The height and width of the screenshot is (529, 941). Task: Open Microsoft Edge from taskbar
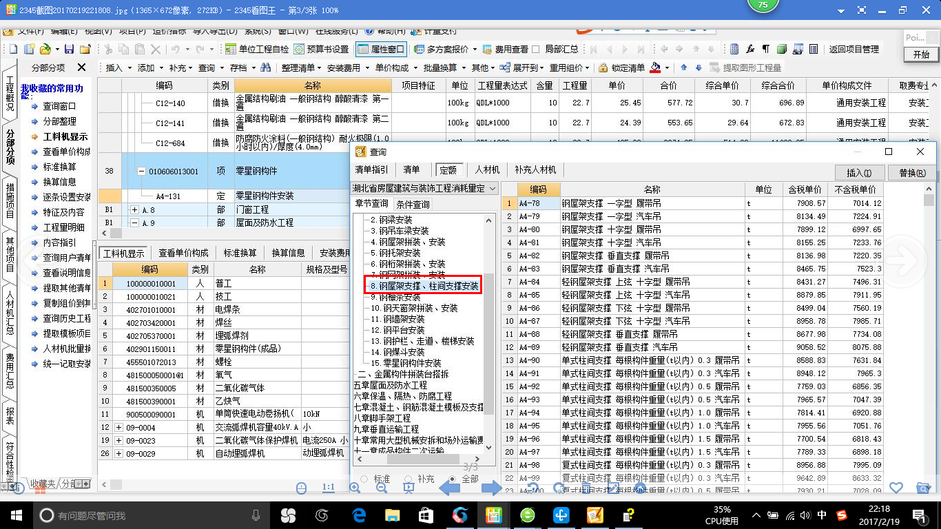point(359,515)
